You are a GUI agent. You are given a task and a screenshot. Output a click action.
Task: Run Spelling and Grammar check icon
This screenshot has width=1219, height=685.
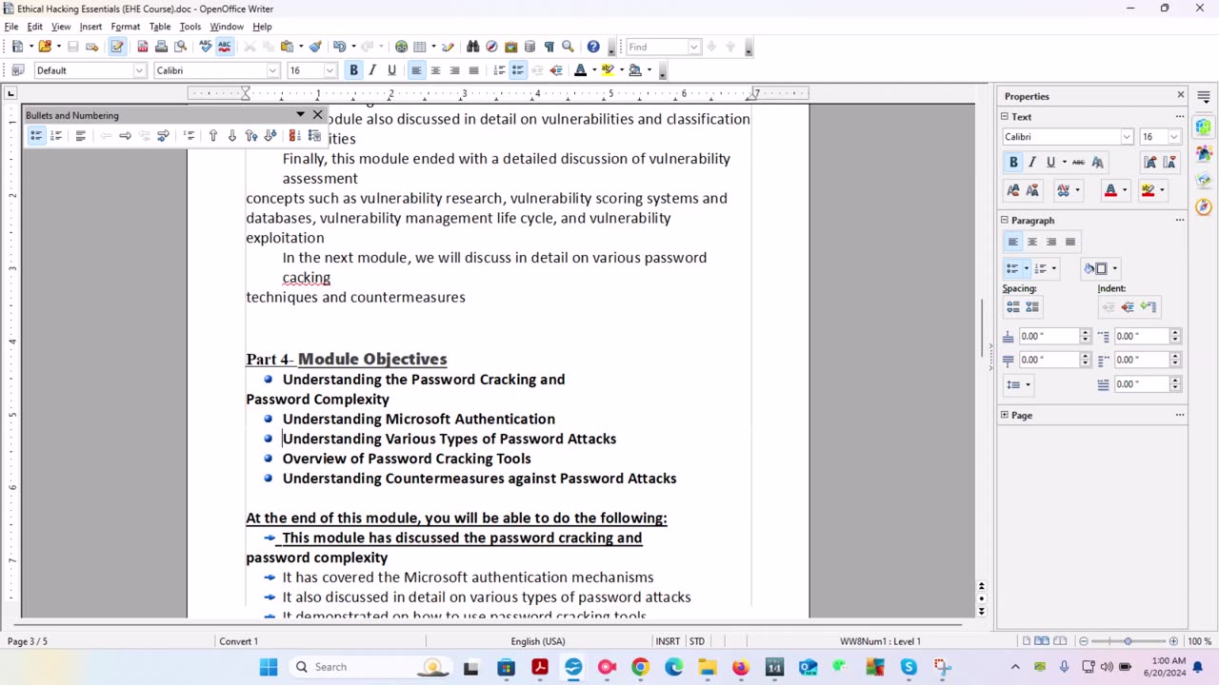pos(205,47)
